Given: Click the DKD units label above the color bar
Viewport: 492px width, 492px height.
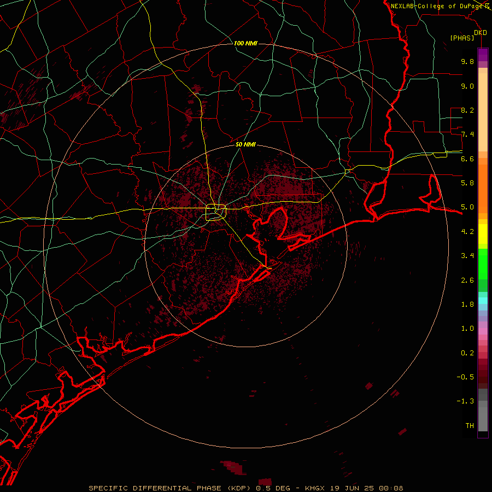Looking at the screenshot, I should click(x=480, y=32).
